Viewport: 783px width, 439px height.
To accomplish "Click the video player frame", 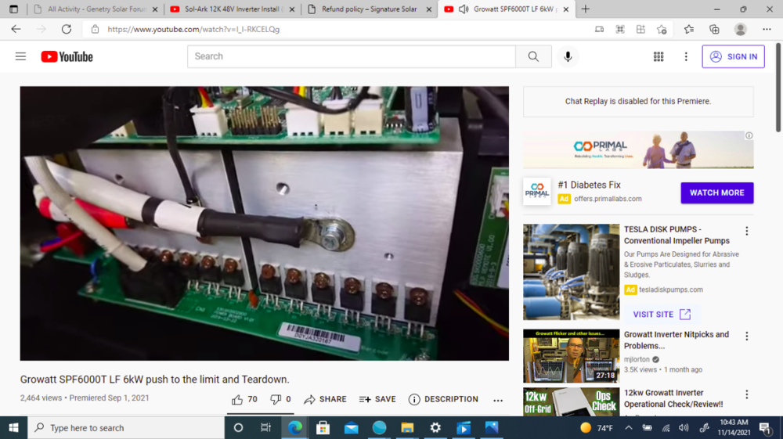I will tap(264, 224).
